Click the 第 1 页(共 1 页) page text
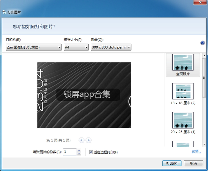The width and height of the screenshot is (208, 171). pos(58,140)
